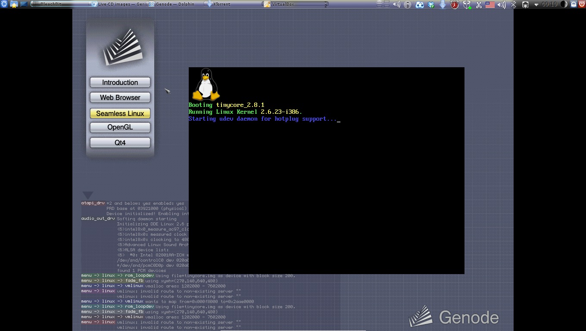
Task: Open the starred folder icon in the panel
Action: tap(14, 4)
